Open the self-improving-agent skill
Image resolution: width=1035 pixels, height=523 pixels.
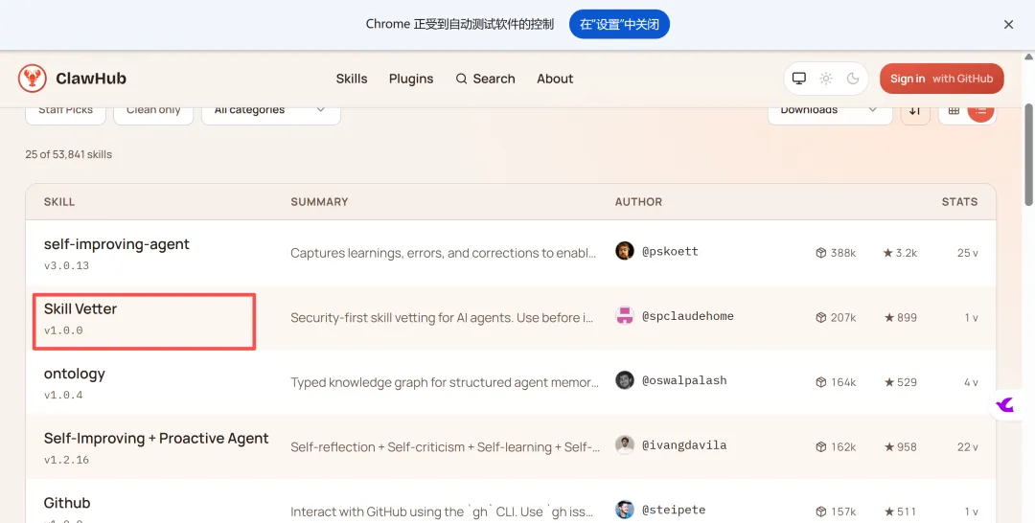(x=117, y=244)
